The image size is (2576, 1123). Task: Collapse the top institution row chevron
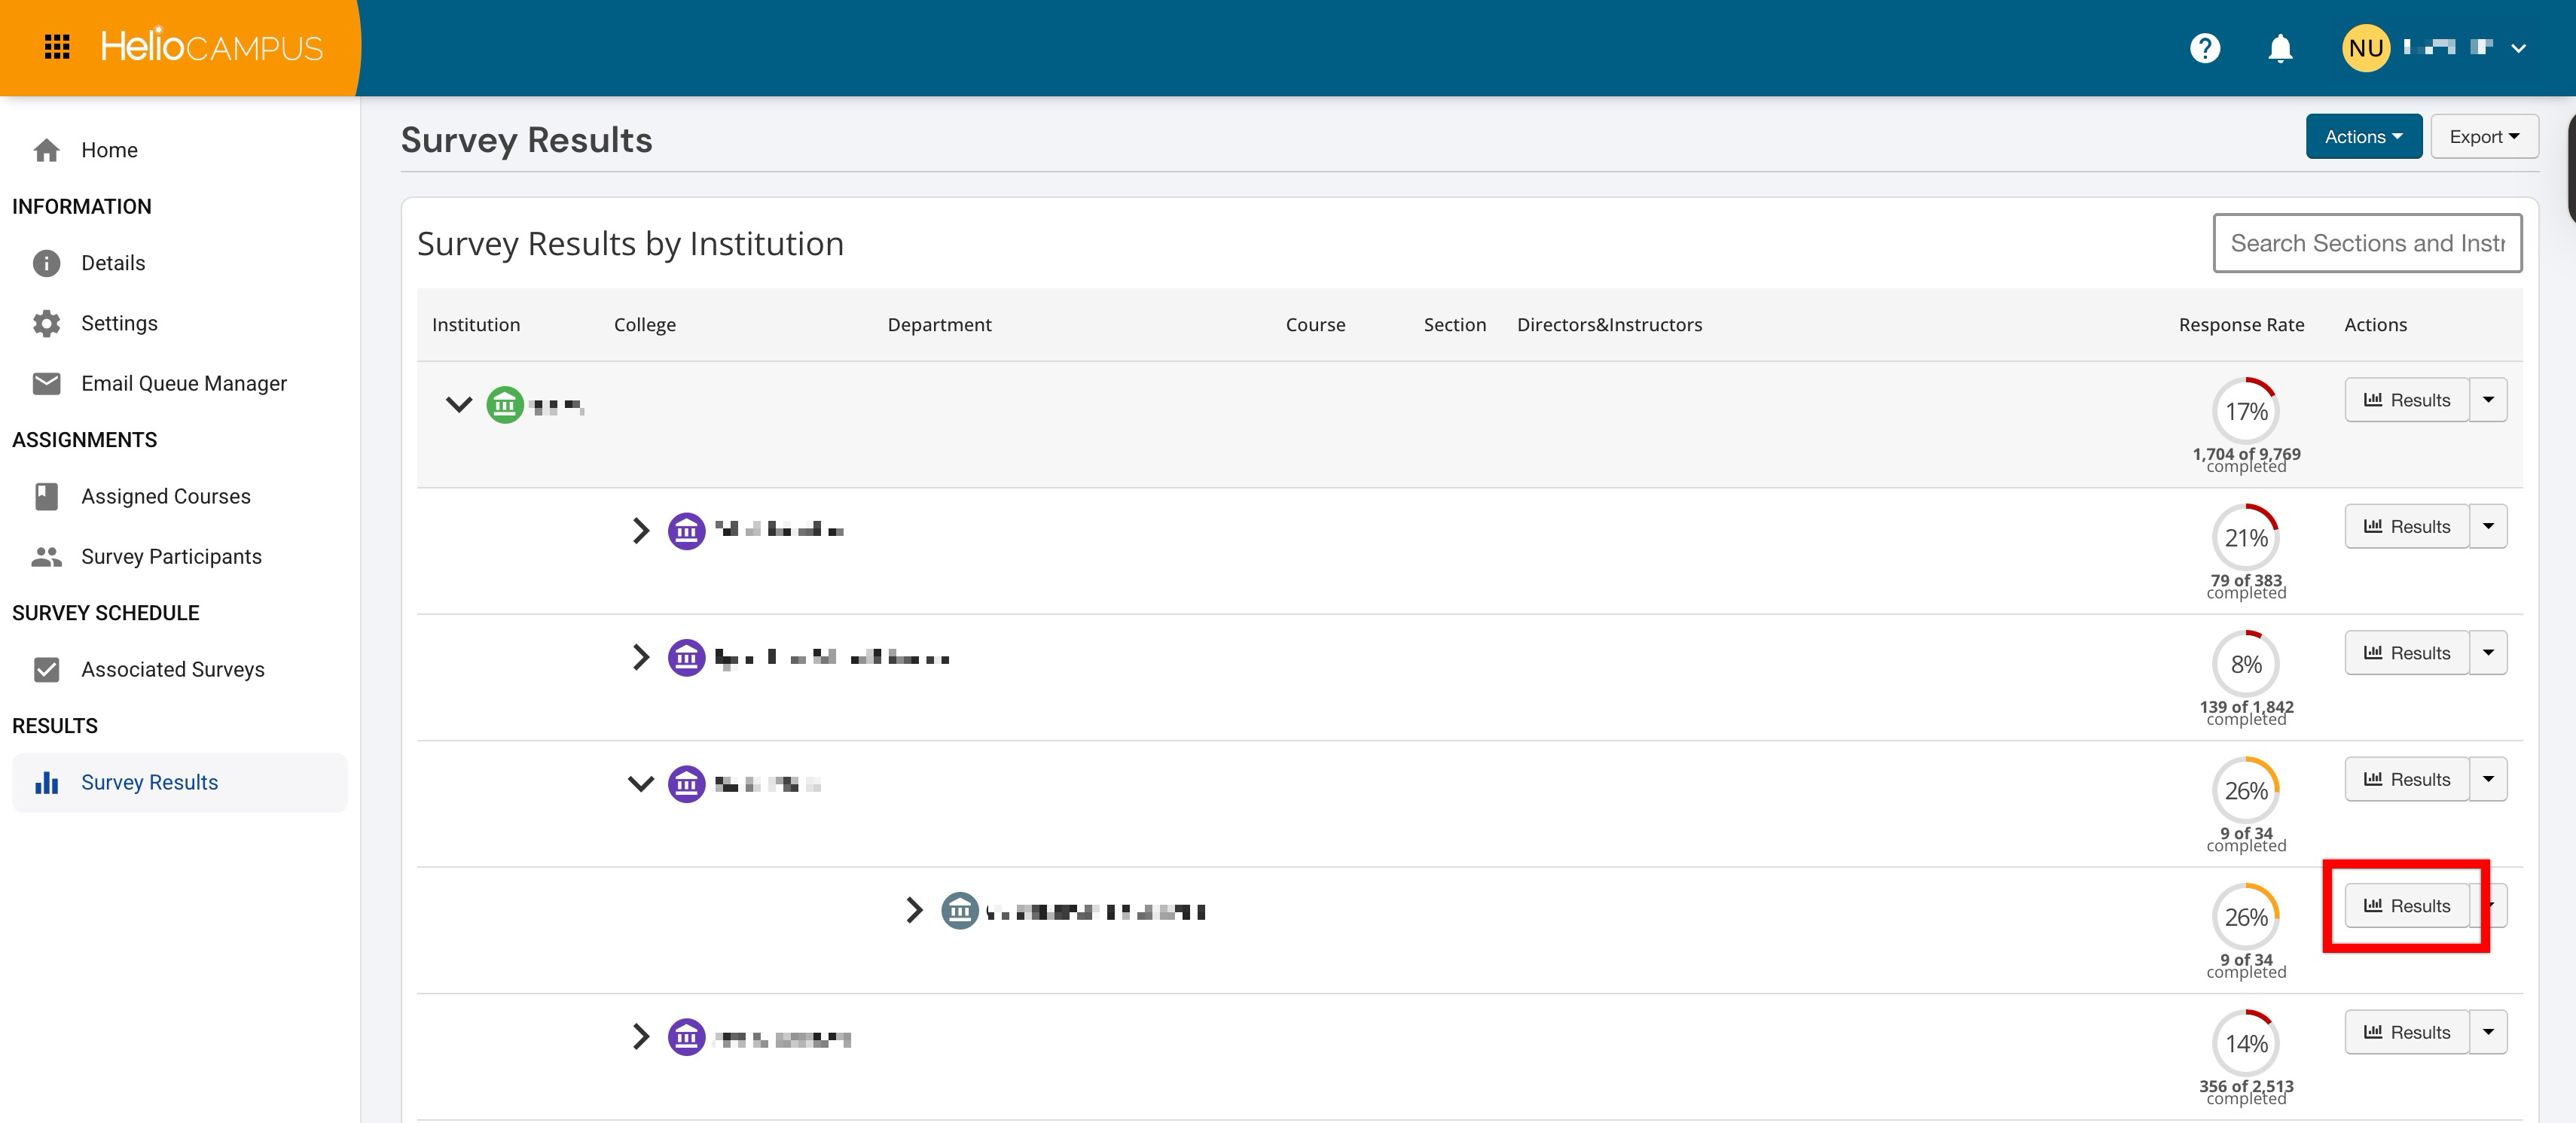point(458,405)
